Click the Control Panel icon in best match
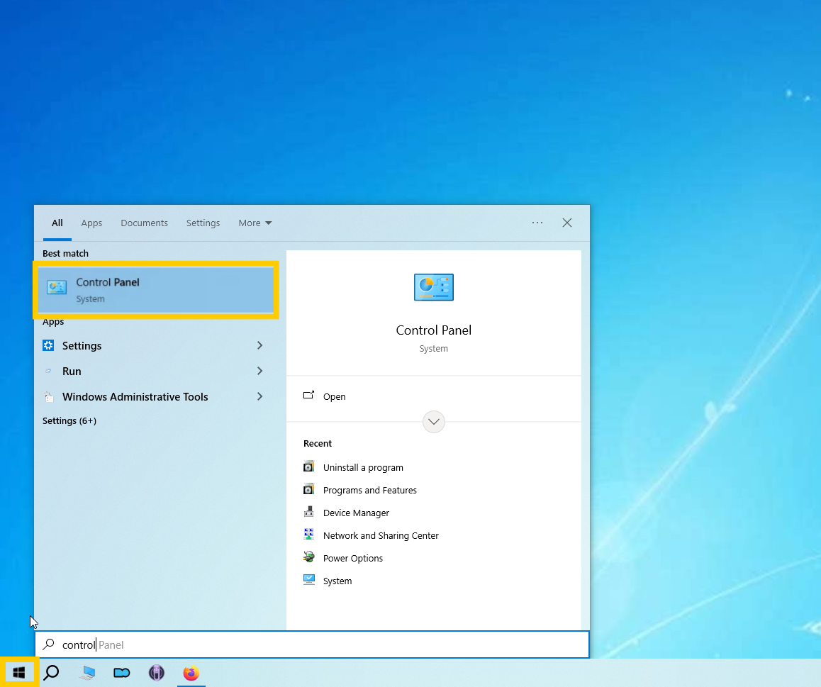821x687 pixels. point(57,287)
